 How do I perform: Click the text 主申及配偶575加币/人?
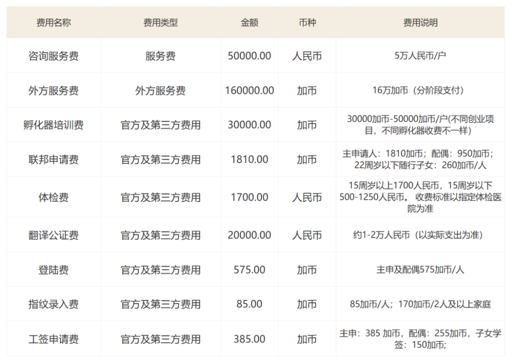tap(420, 270)
